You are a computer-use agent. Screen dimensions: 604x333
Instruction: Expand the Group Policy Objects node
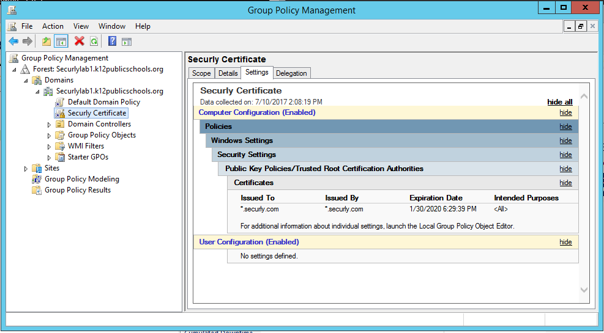tap(49, 136)
